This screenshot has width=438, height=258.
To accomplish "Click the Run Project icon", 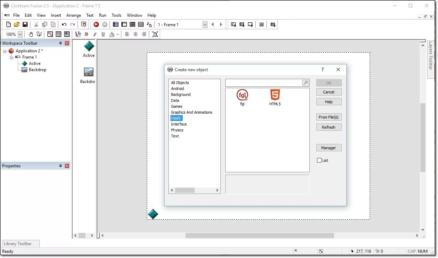I will click(234, 24).
